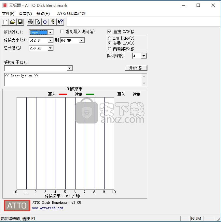The height and width of the screenshot is (222, 221).
Task: Open the 查看(V) menu
Action: coord(25,14)
